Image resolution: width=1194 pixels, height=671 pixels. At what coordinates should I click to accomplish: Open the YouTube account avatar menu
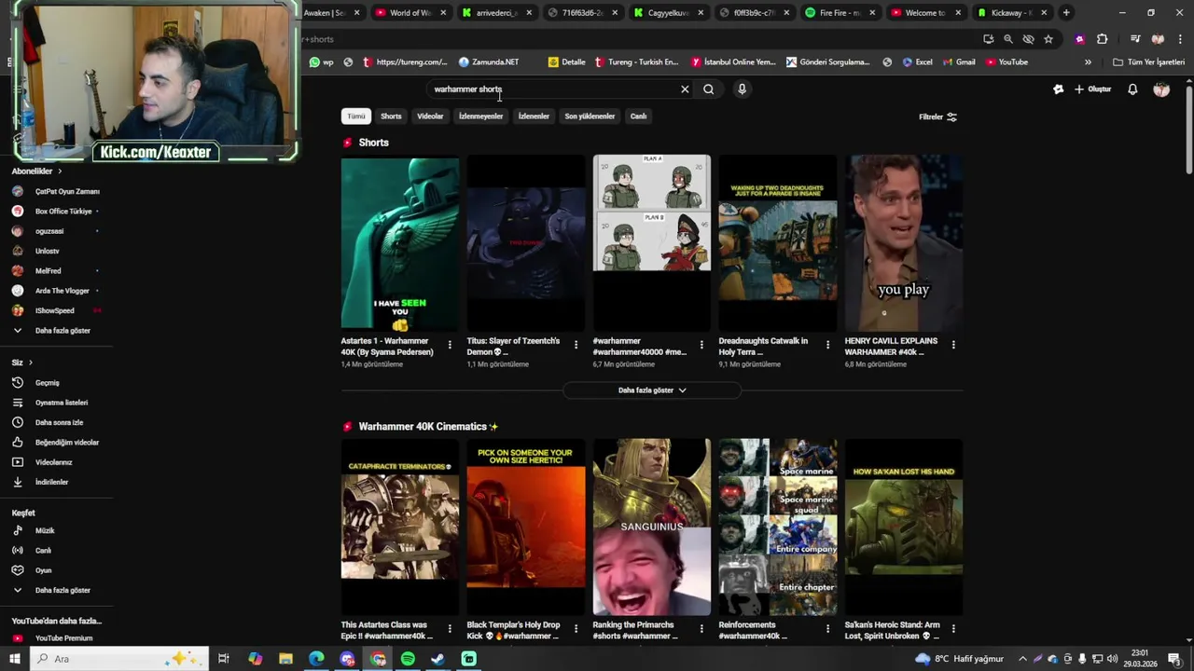[1161, 89]
